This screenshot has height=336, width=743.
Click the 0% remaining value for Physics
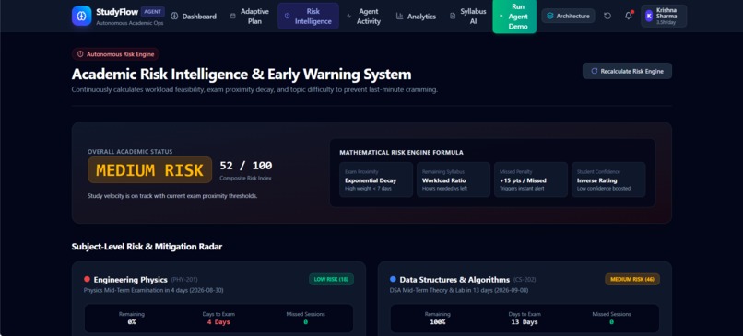pos(132,322)
